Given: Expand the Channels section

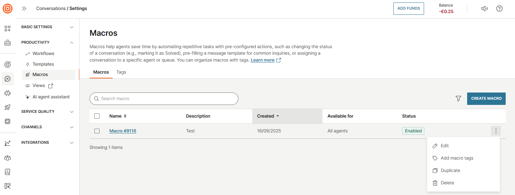Looking at the screenshot, I should tap(48, 127).
